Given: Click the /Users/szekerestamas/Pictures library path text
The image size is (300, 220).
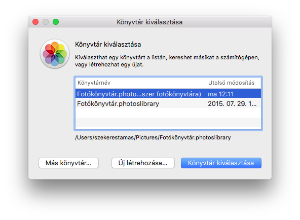Looking at the screenshot, I should point(153,137).
